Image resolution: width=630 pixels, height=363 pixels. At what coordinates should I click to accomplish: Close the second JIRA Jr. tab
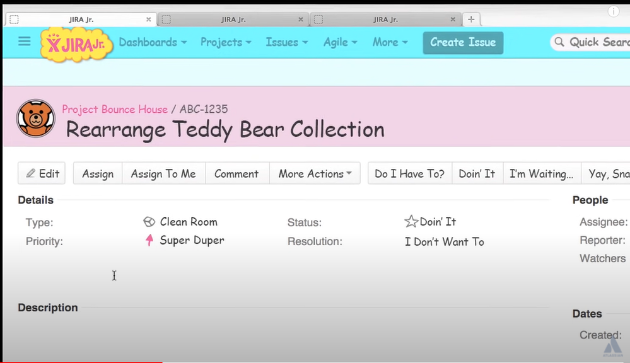[x=301, y=20]
